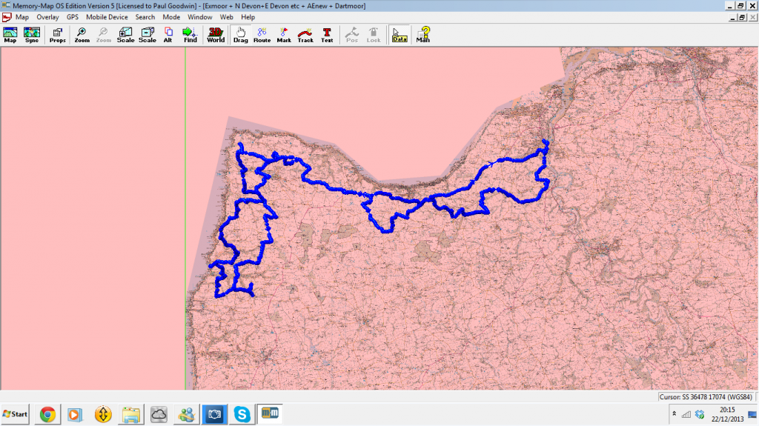Open the Map list toolbar button

click(10, 35)
